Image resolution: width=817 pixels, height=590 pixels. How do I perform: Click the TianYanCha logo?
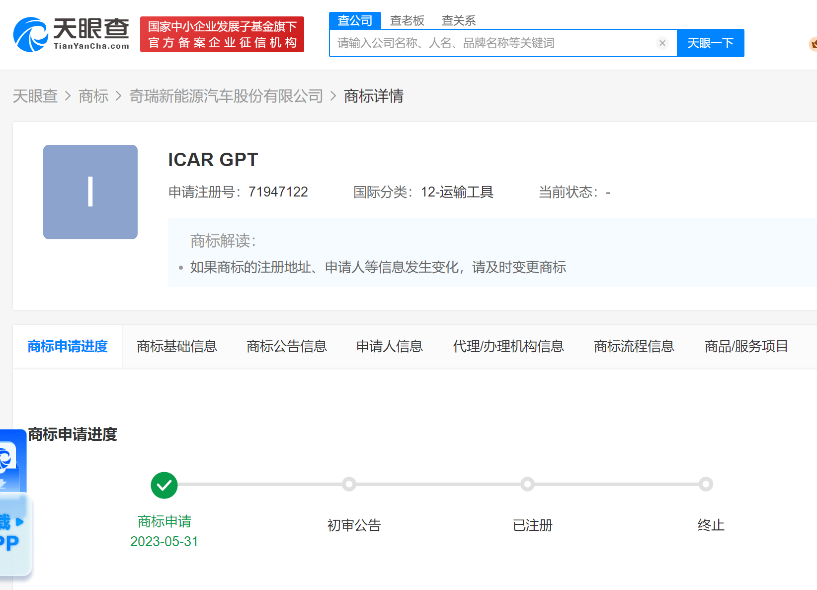[71, 34]
